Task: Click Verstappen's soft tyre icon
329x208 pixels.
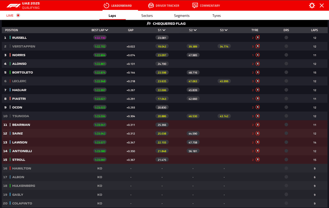Action: (x=258, y=46)
